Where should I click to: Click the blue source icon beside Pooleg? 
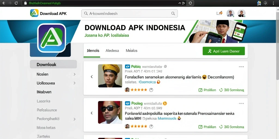point(128,103)
